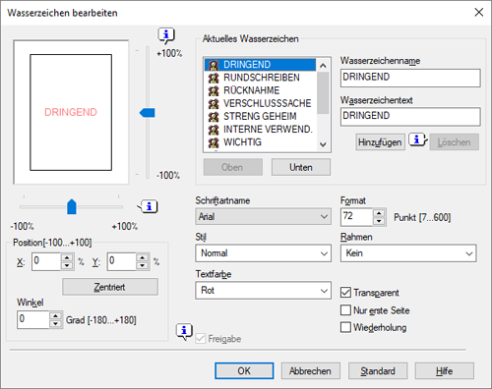Click in the Wasserzeichentext text field
The height and width of the screenshot is (389, 492).
410,117
